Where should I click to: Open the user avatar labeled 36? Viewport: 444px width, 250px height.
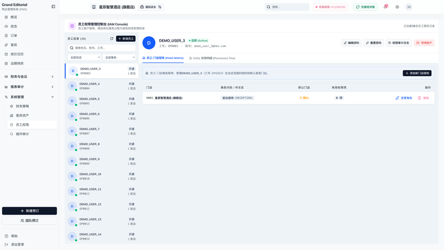click(x=408, y=7)
